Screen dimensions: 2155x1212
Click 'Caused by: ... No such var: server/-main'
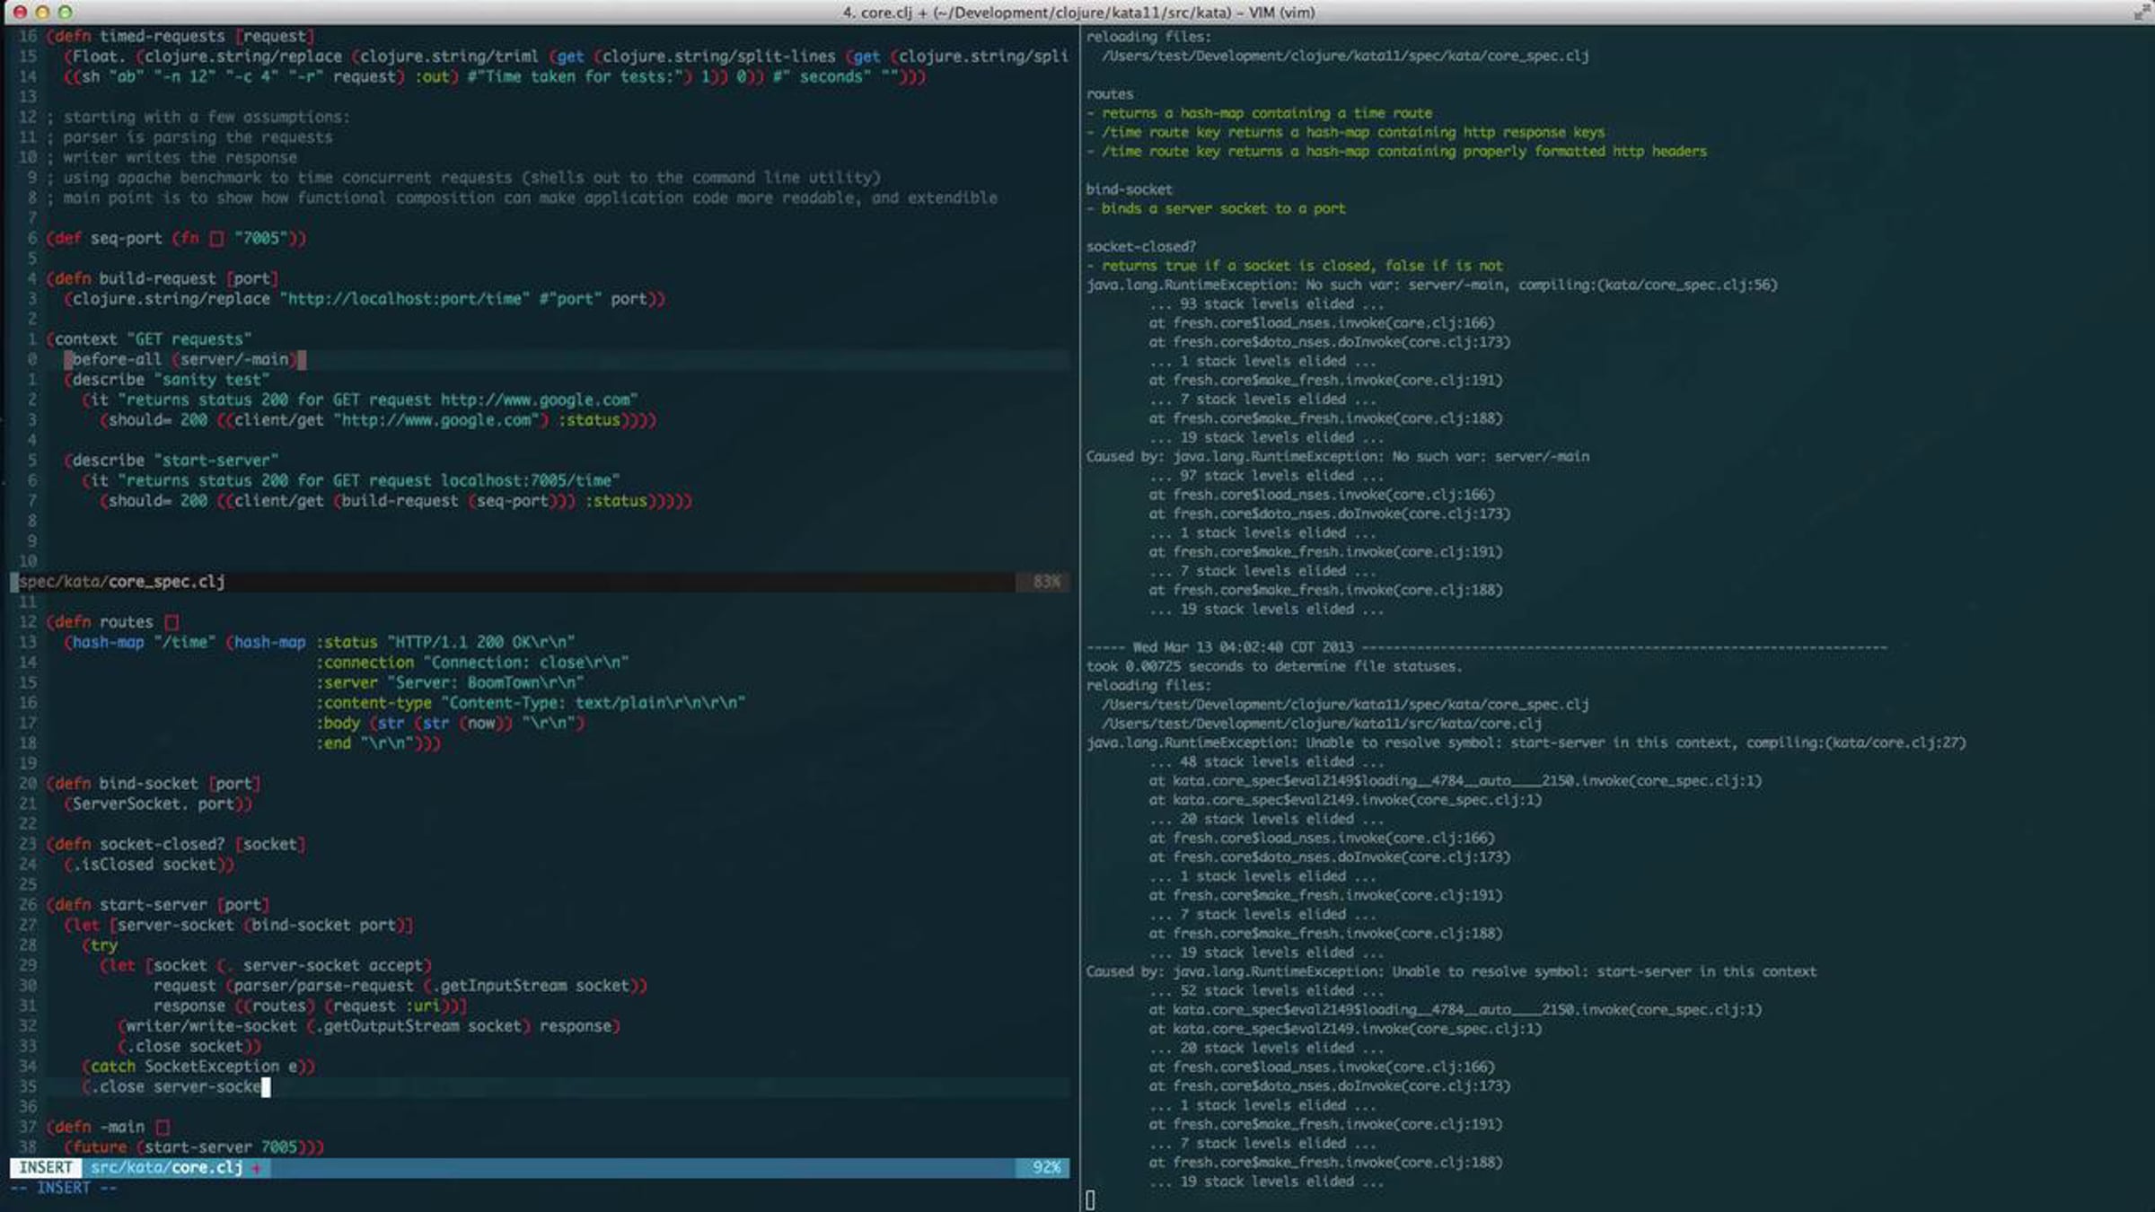coord(1337,457)
